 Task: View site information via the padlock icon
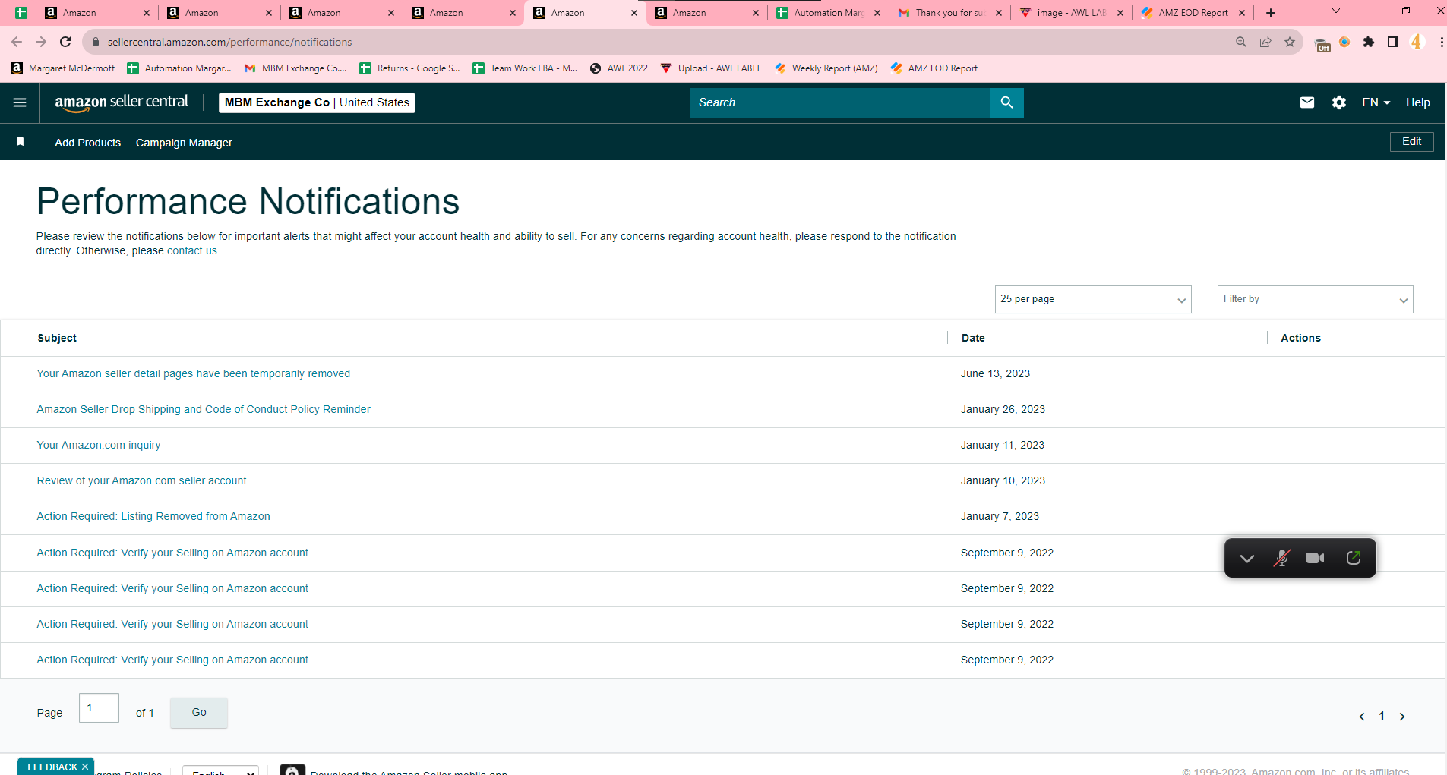[96, 42]
